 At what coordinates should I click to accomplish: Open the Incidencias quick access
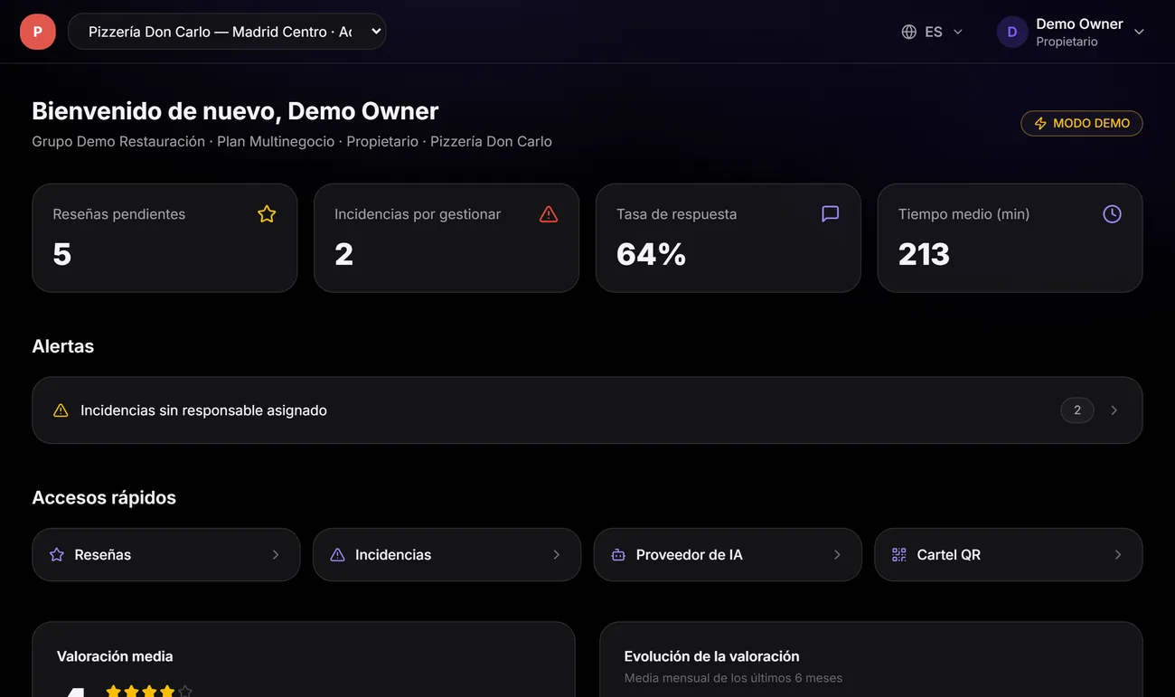pyautogui.click(x=446, y=555)
